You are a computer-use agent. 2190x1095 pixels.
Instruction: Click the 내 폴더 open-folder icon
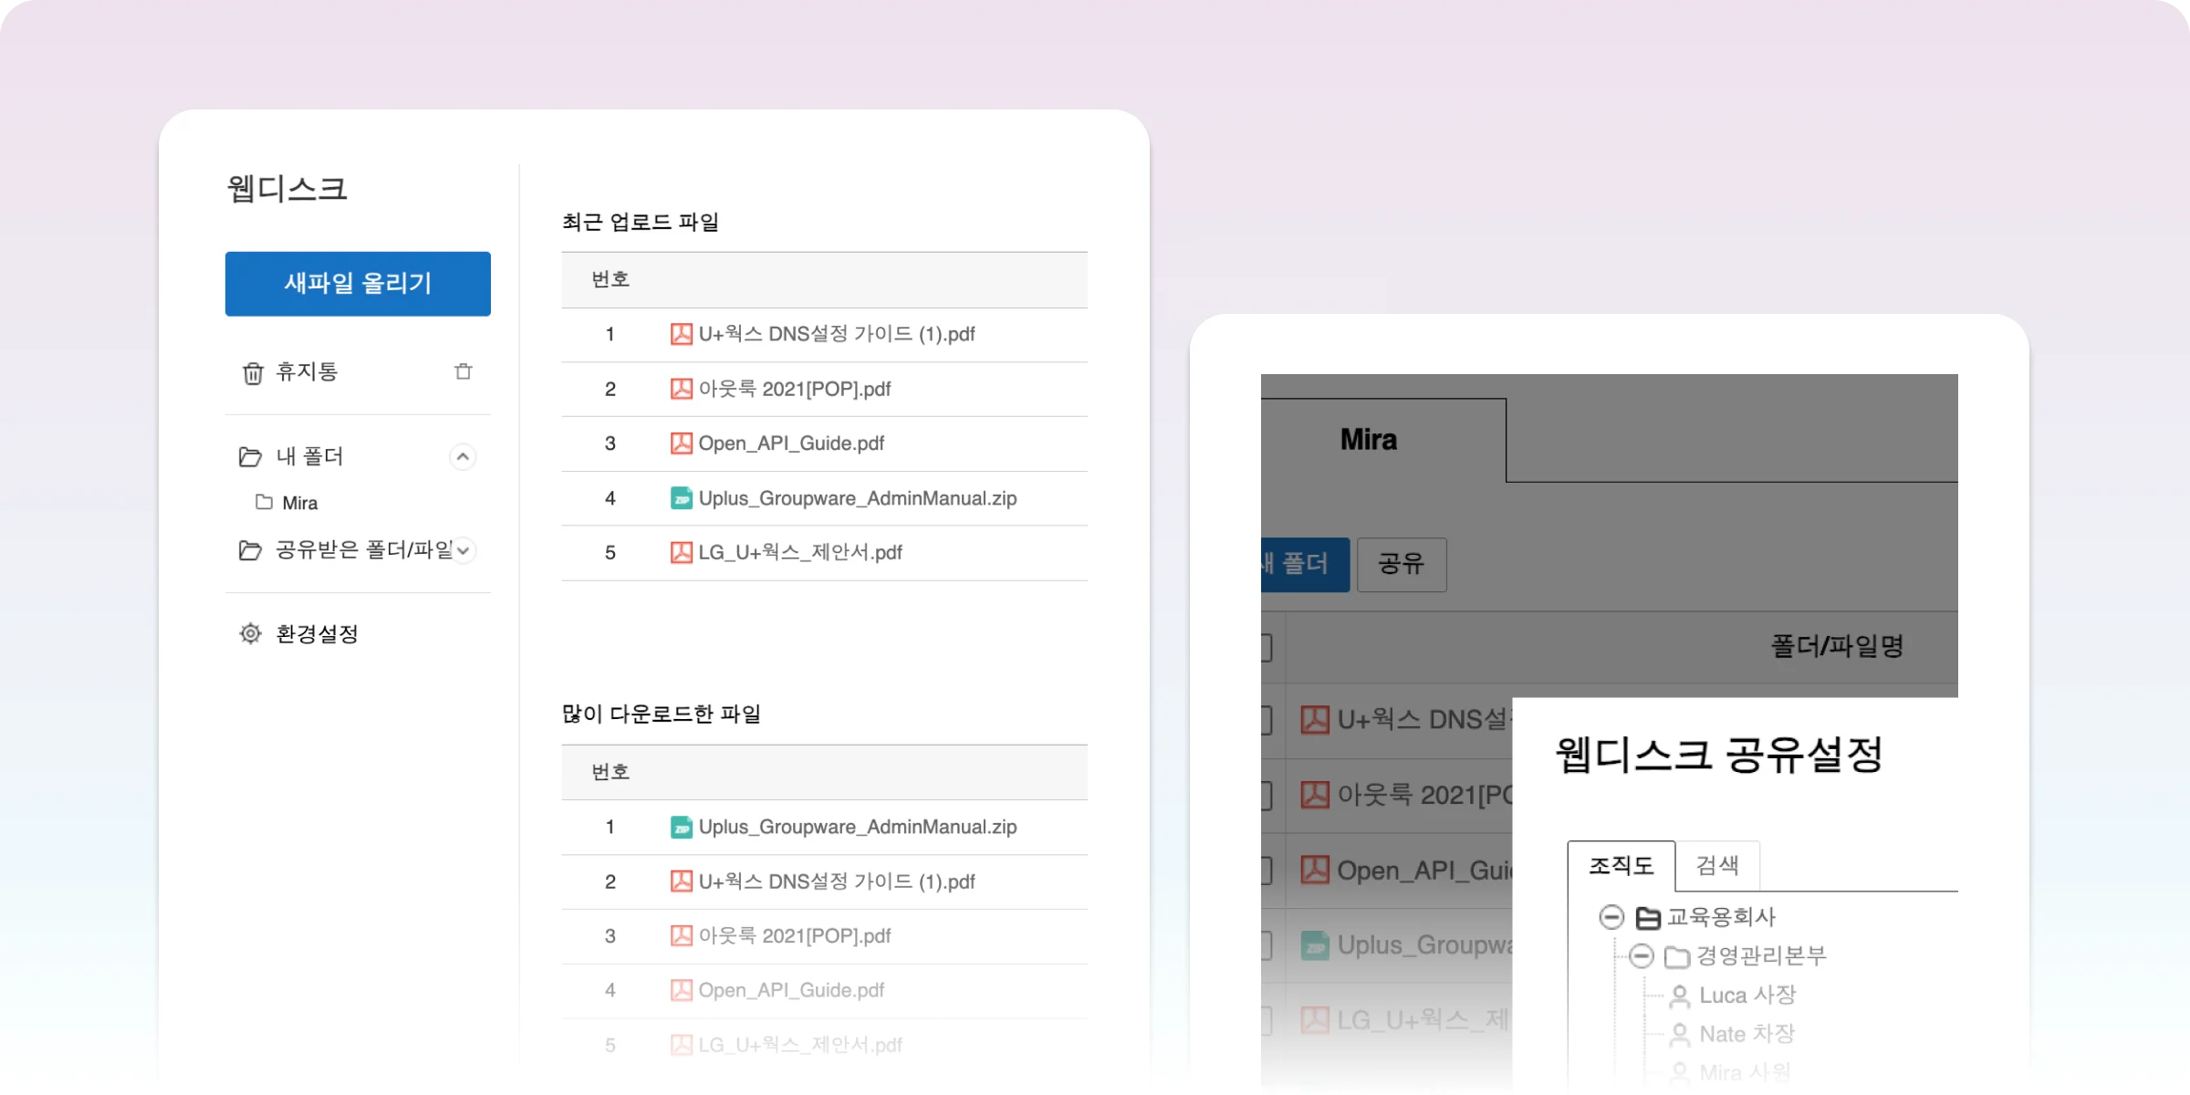(250, 456)
